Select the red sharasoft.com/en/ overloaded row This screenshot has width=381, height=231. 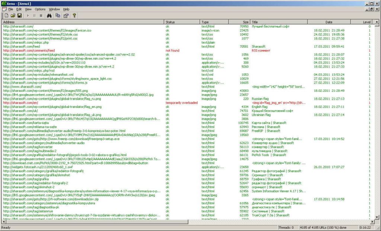click(x=187, y=103)
